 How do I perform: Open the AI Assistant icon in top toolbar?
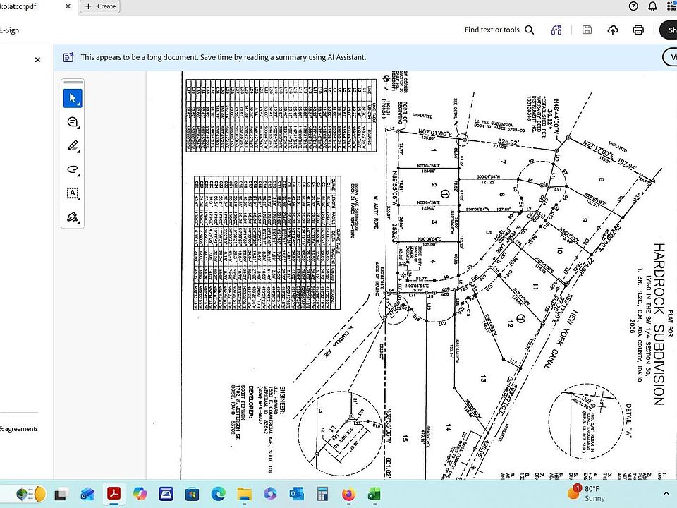[556, 30]
